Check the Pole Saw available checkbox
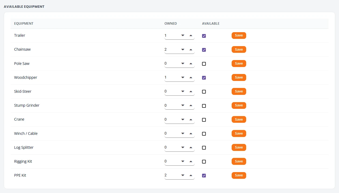The image size is (339, 193). click(204, 64)
